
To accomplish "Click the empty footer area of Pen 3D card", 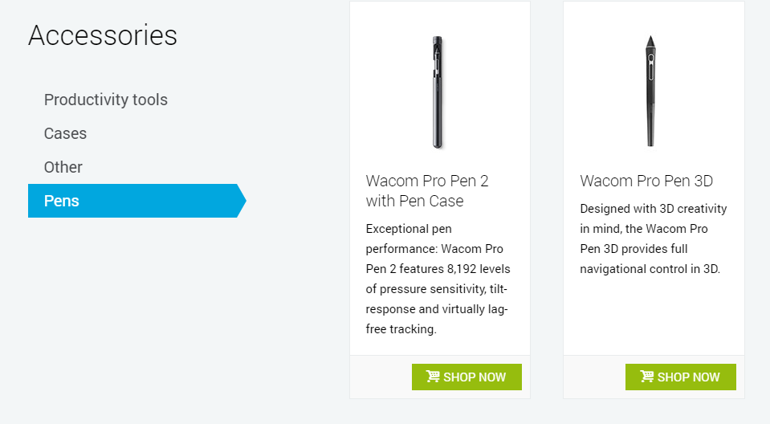I will [594, 377].
